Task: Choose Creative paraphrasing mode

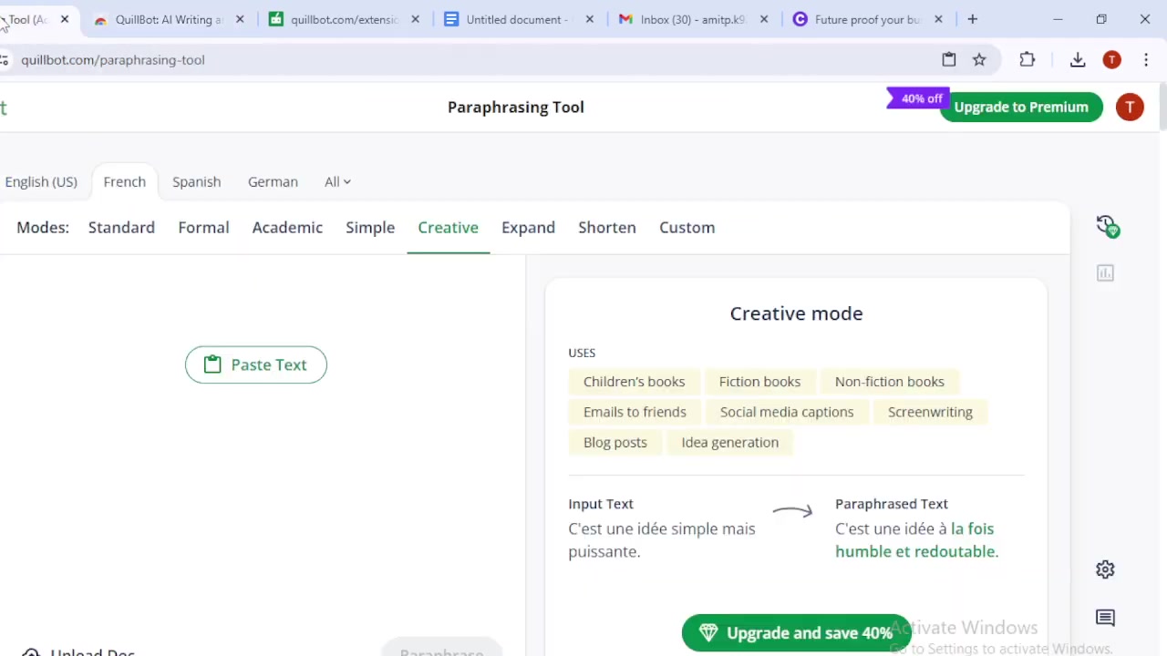Action: pyautogui.click(x=448, y=228)
